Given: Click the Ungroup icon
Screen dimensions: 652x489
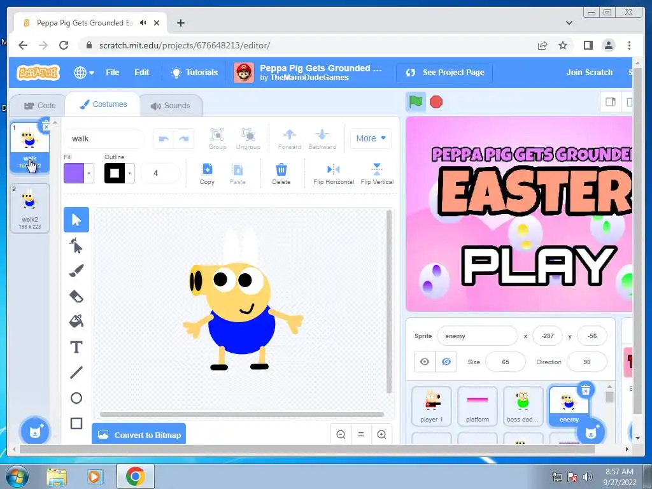Looking at the screenshot, I should [248, 139].
